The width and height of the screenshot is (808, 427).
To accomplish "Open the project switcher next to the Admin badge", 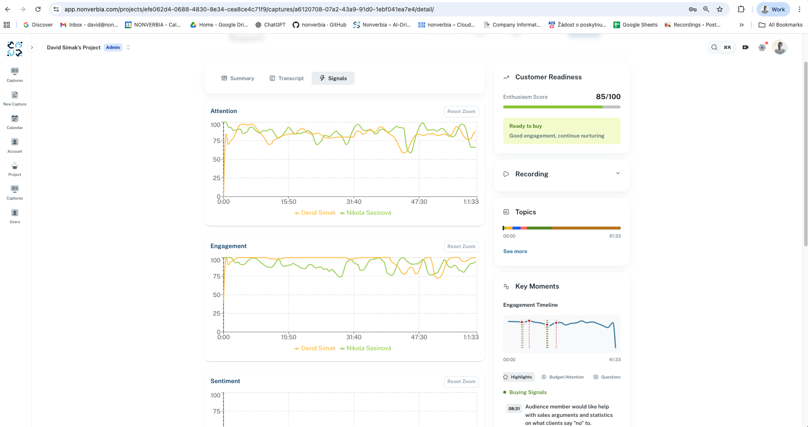I will click(x=128, y=47).
